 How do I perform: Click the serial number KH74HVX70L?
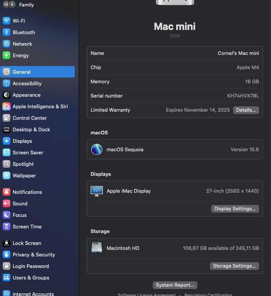[x=243, y=96]
